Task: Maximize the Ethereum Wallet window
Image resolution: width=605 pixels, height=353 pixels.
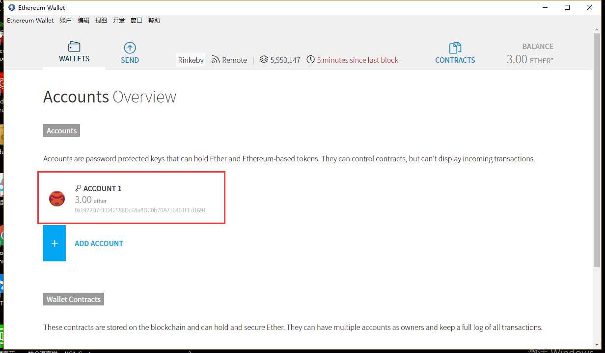Action: pos(567,7)
